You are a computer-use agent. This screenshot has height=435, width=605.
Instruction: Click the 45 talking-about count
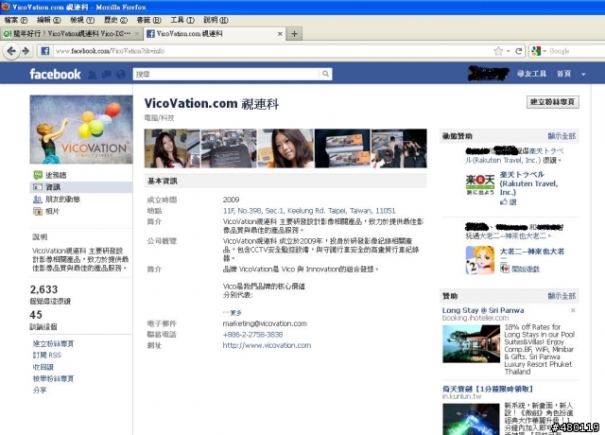pos(36,315)
